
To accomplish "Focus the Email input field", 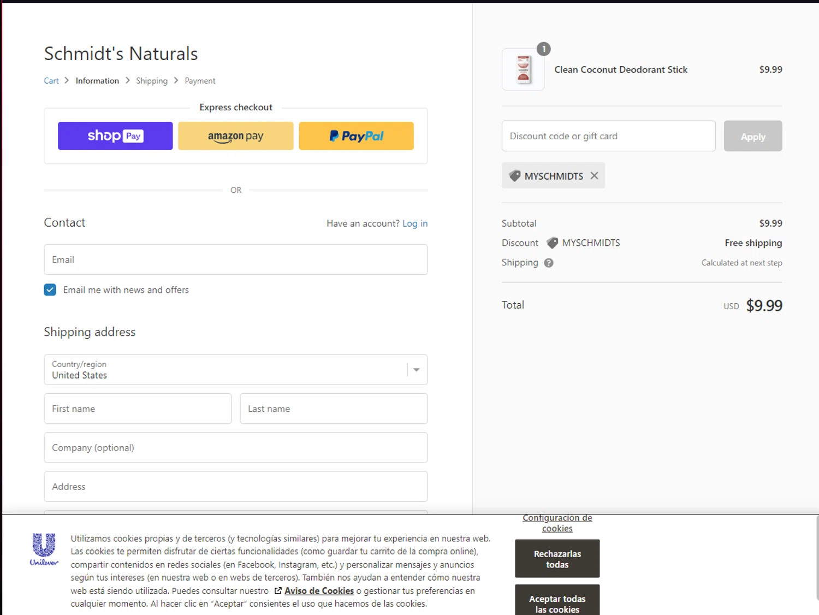I will click(236, 259).
